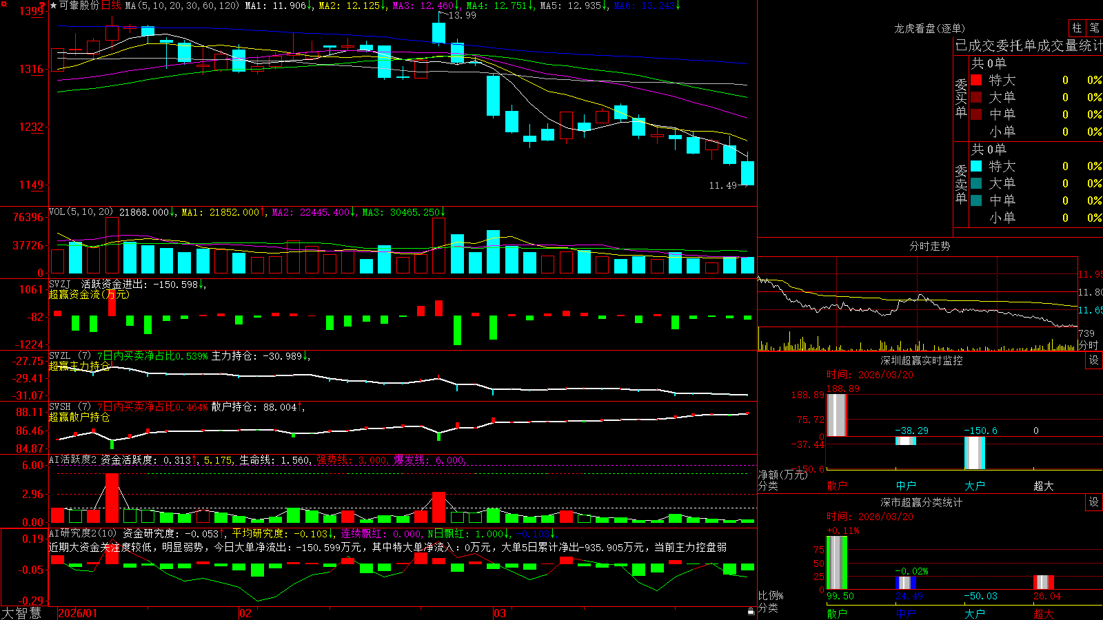The image size is (1103, 620).
Task: Click the 强势线: 3.000 value label
Action: click(x=352, y=459)
